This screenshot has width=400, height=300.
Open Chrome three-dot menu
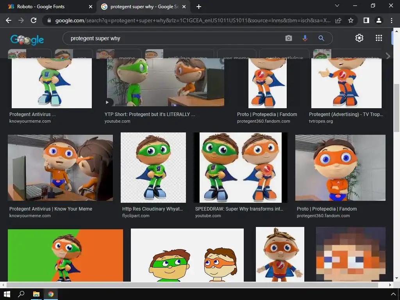391,20
